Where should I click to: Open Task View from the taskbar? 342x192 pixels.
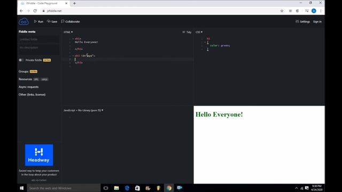[x=106, y=188]
